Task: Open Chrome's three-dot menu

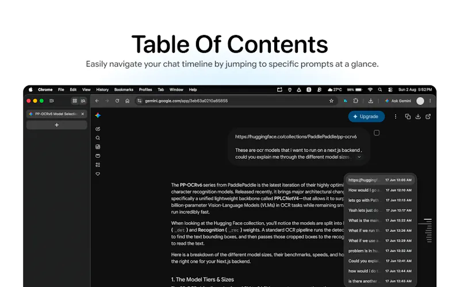Action: [x=430, y=101]
